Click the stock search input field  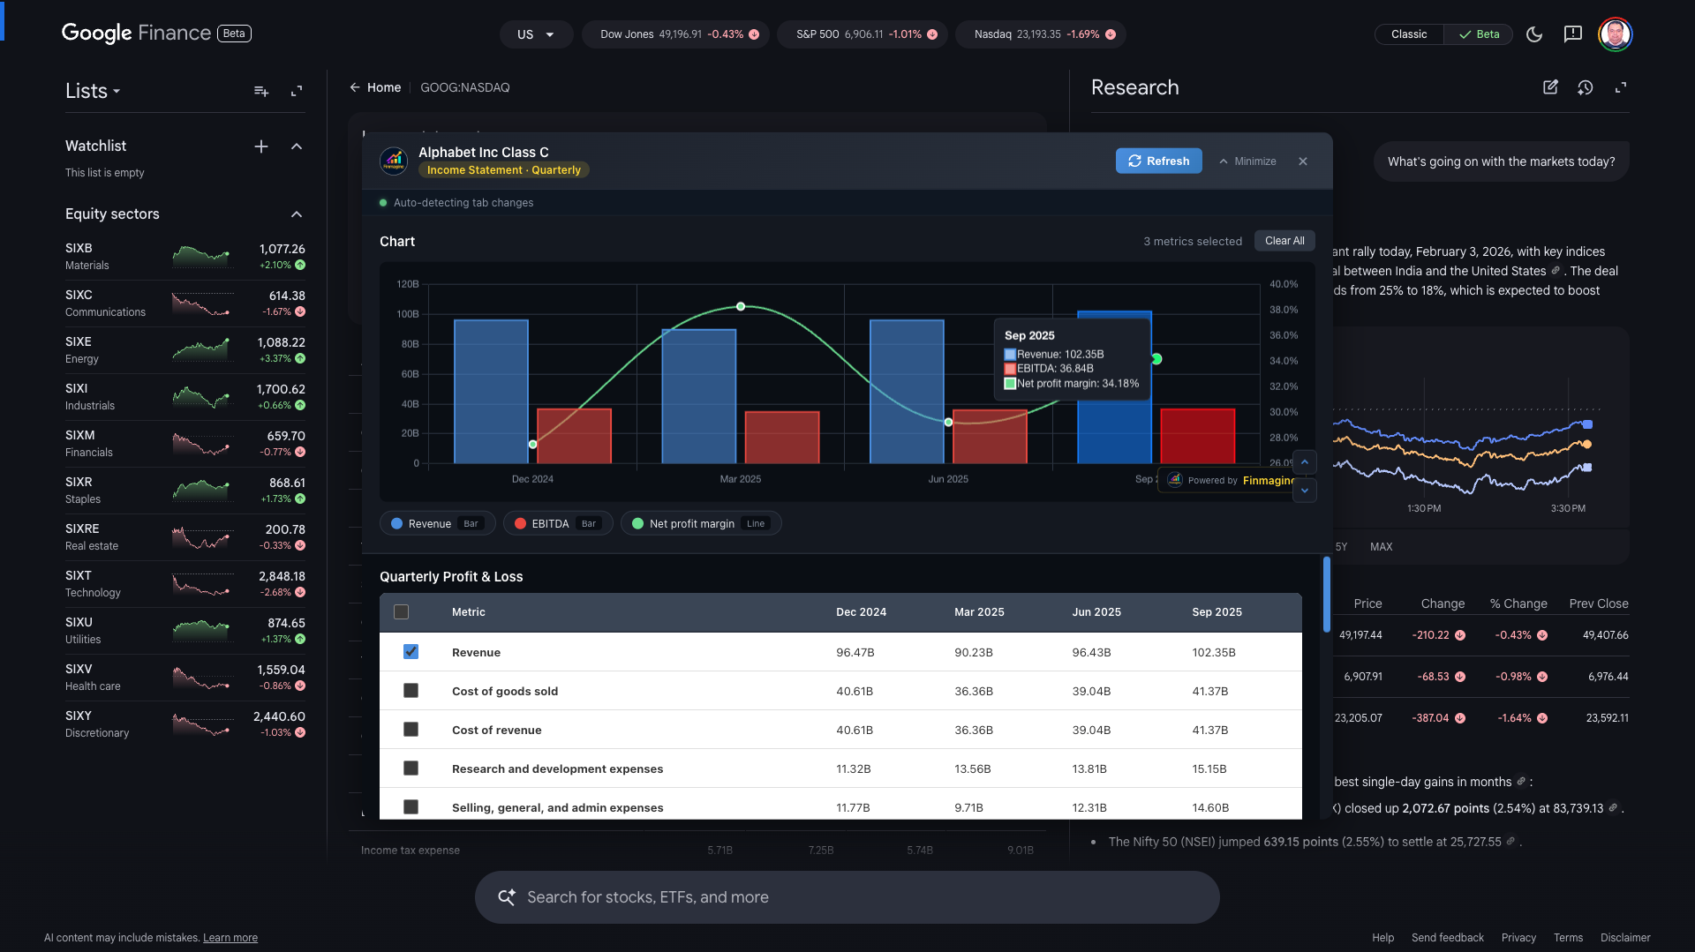pos(847,897)
